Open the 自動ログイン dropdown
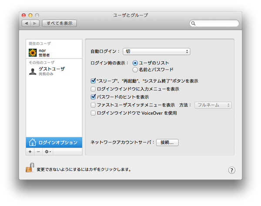The width and height of the screenshot is (261, 206). pos(157,51)
